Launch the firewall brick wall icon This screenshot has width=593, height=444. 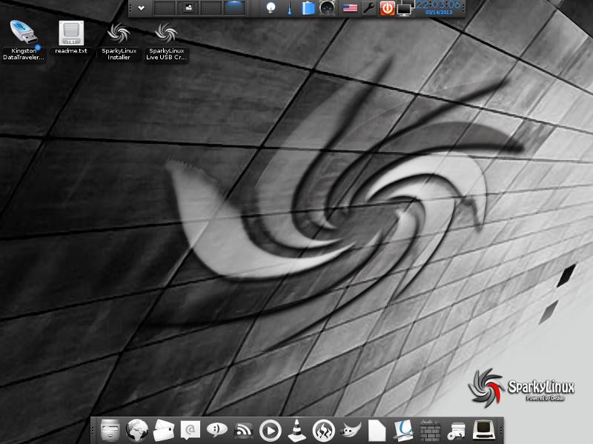(429, 430)
